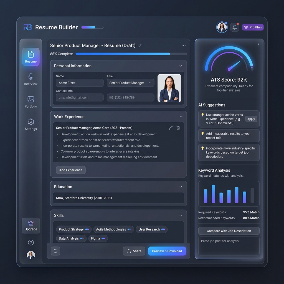Click the RB Resume Builder logo

pyautogui.click(x=28, y=27)
